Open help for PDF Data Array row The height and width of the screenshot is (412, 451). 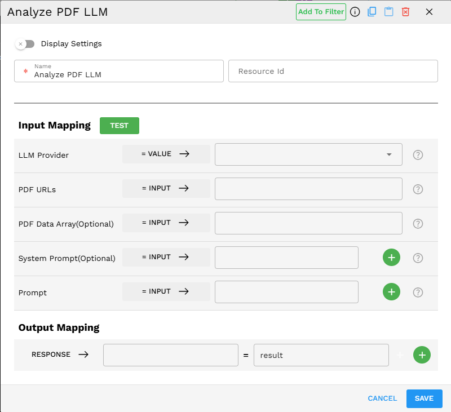(418, 224)
